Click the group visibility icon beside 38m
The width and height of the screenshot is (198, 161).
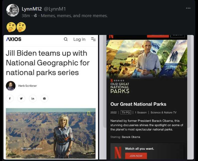35,16
